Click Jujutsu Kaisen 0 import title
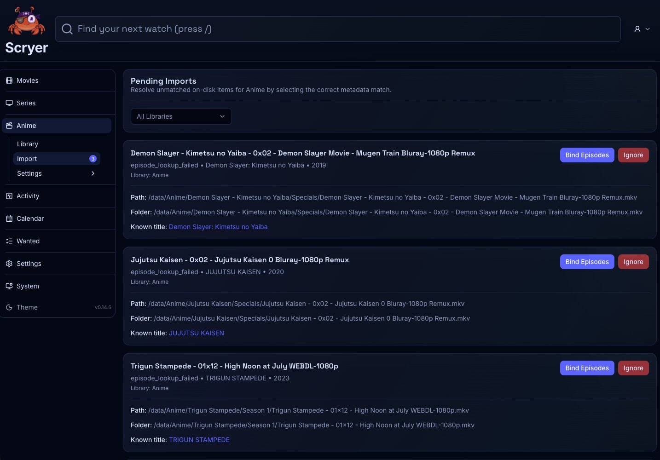 (x=240, y=260)
